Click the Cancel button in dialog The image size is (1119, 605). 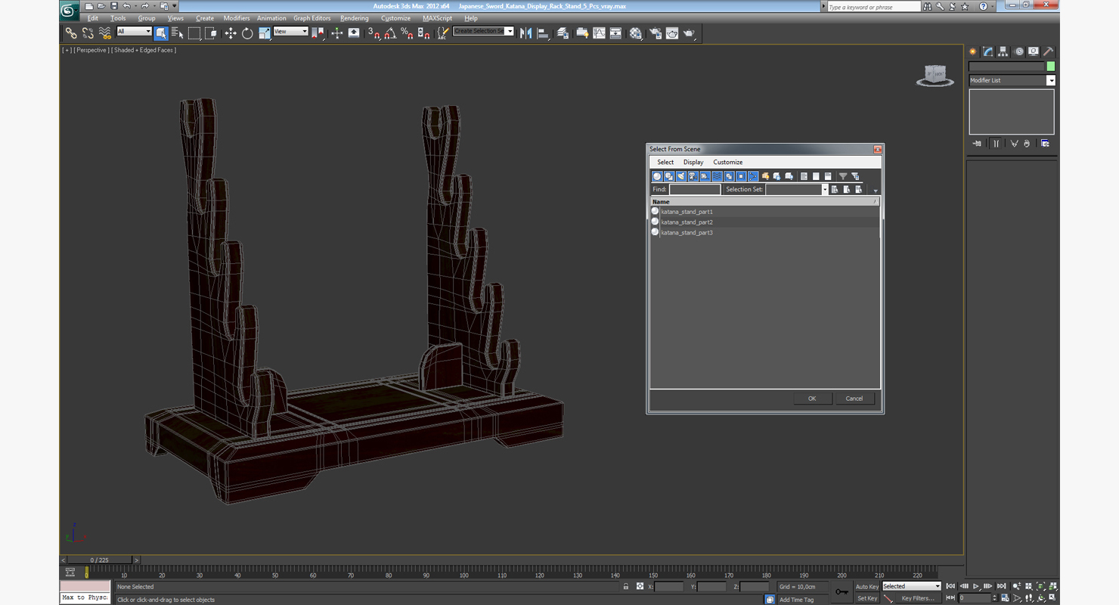coord(854,399)
